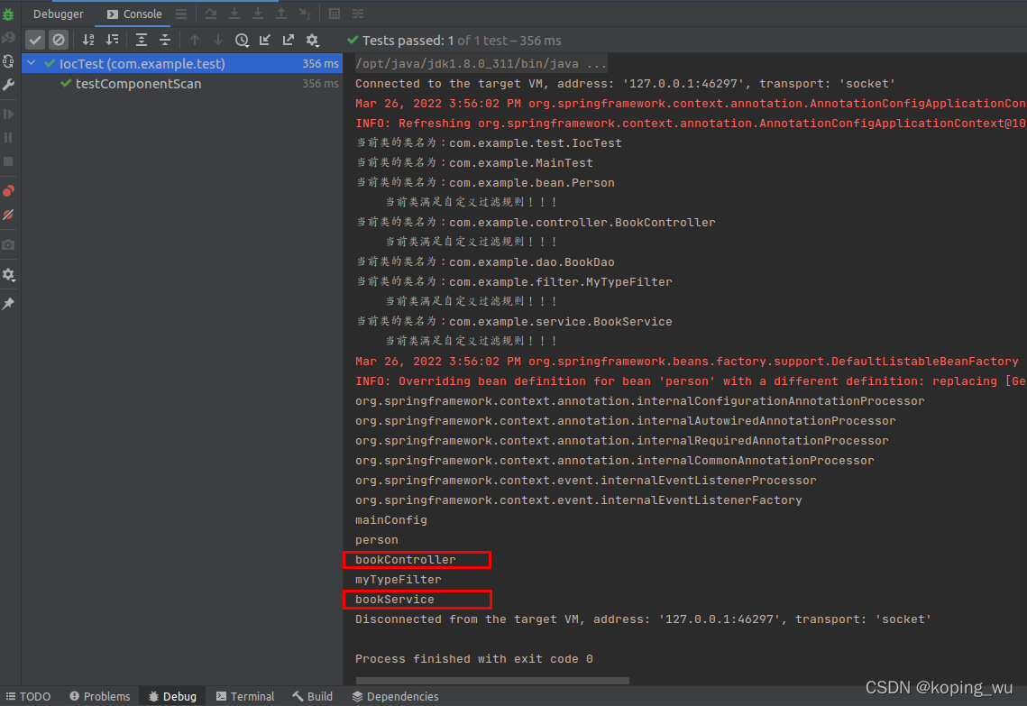This screenshot has height=706, width=1027.
Task: Click the Step Into arrow icon
Action: point(234,14)
